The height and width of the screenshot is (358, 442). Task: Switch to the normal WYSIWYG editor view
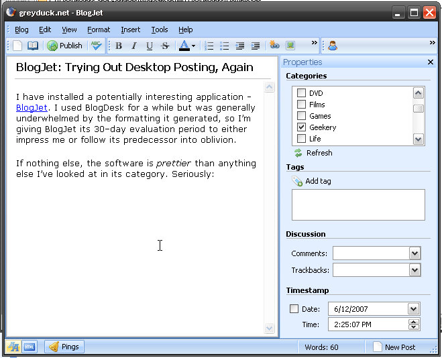point(13,347)
